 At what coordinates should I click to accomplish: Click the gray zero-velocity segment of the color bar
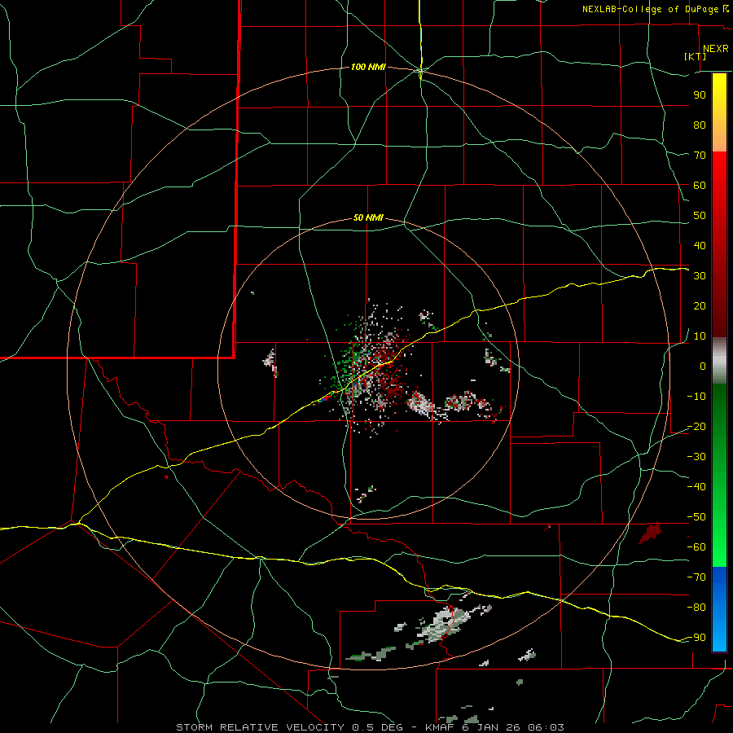(719, 361)
